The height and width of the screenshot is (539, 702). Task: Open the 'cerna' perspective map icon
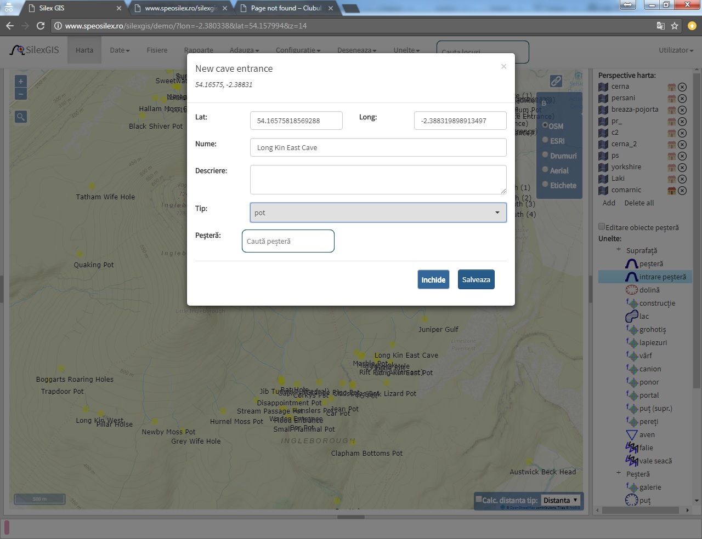[x=603, y=87]
